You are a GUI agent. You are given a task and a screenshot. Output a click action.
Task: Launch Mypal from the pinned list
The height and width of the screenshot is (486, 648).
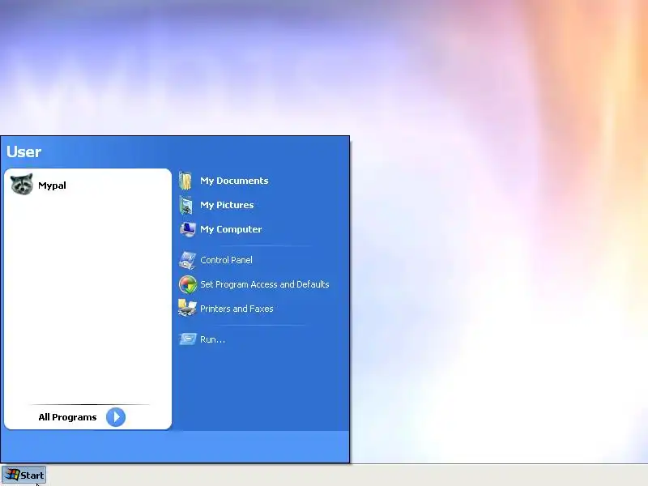click(x=52, y=185)
